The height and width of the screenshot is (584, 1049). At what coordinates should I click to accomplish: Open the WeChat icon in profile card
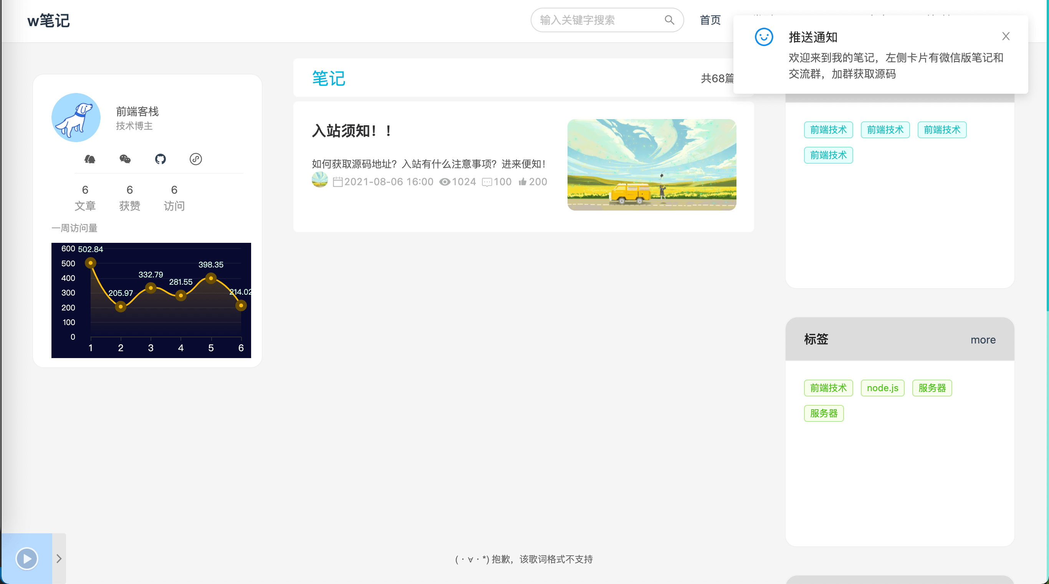(125, 159)
